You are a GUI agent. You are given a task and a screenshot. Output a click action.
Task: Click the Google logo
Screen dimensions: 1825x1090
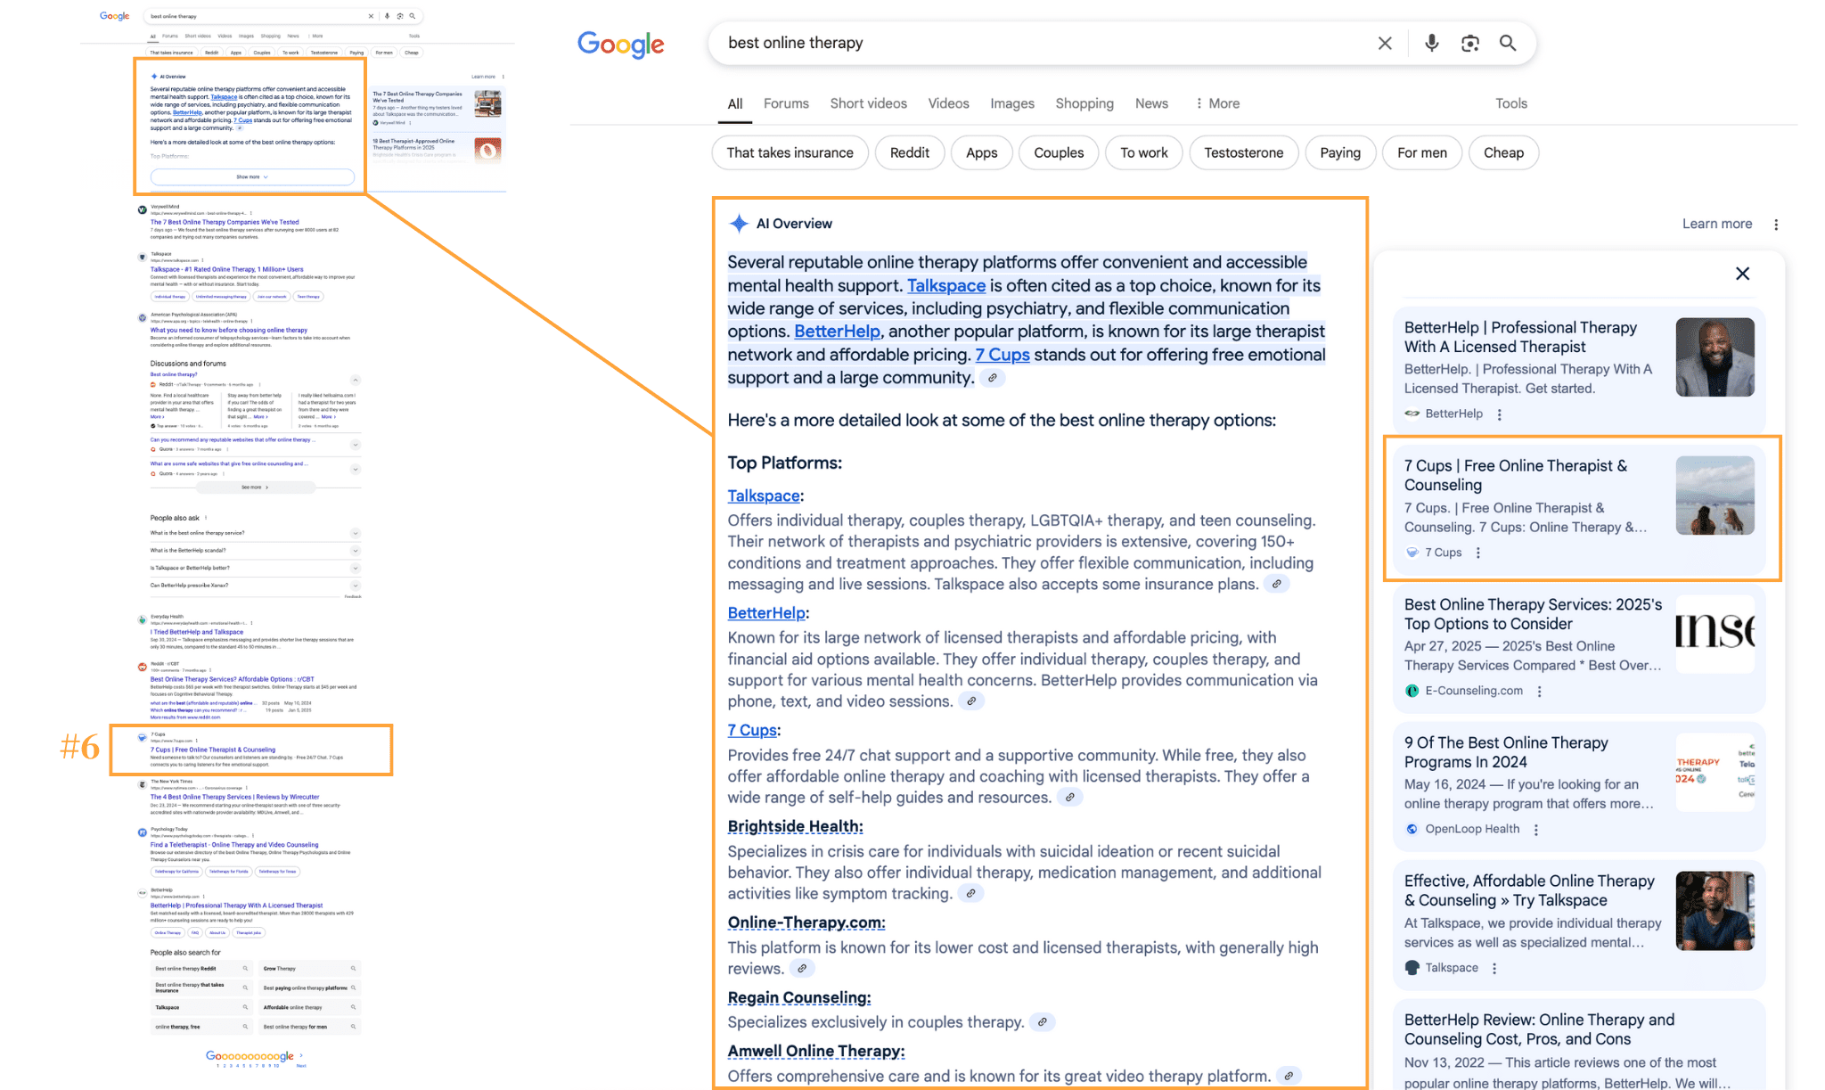620,44
